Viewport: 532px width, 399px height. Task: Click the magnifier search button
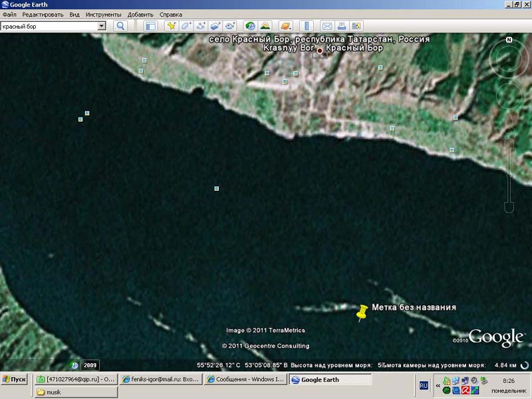[120, 26]
